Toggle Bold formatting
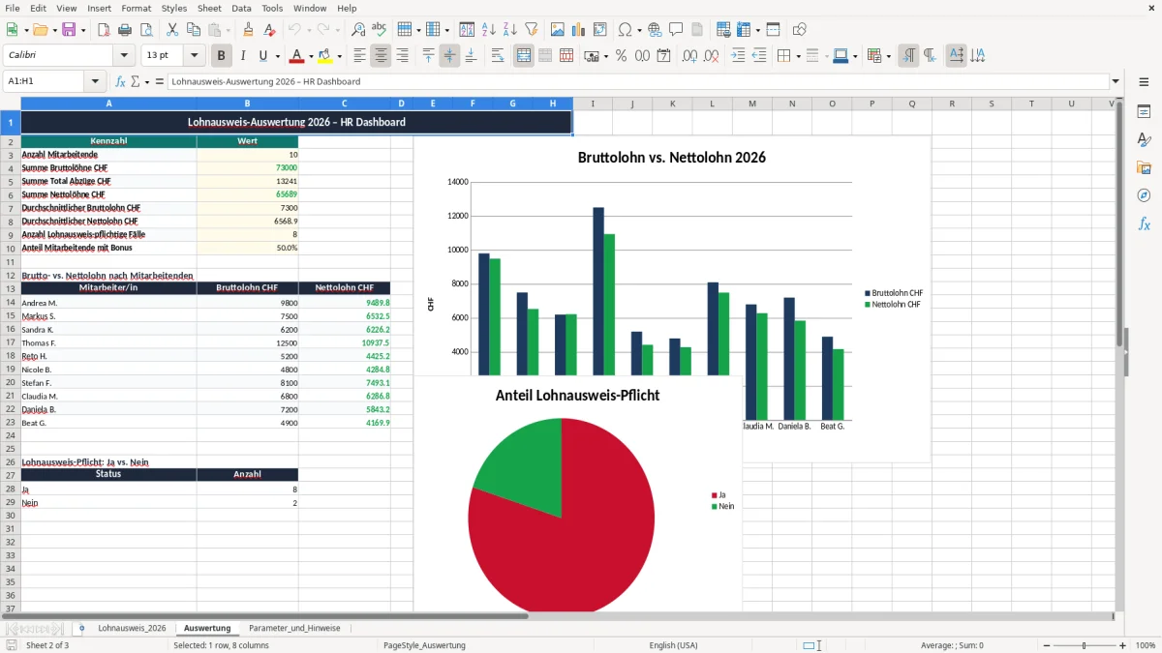 [222, 56]
